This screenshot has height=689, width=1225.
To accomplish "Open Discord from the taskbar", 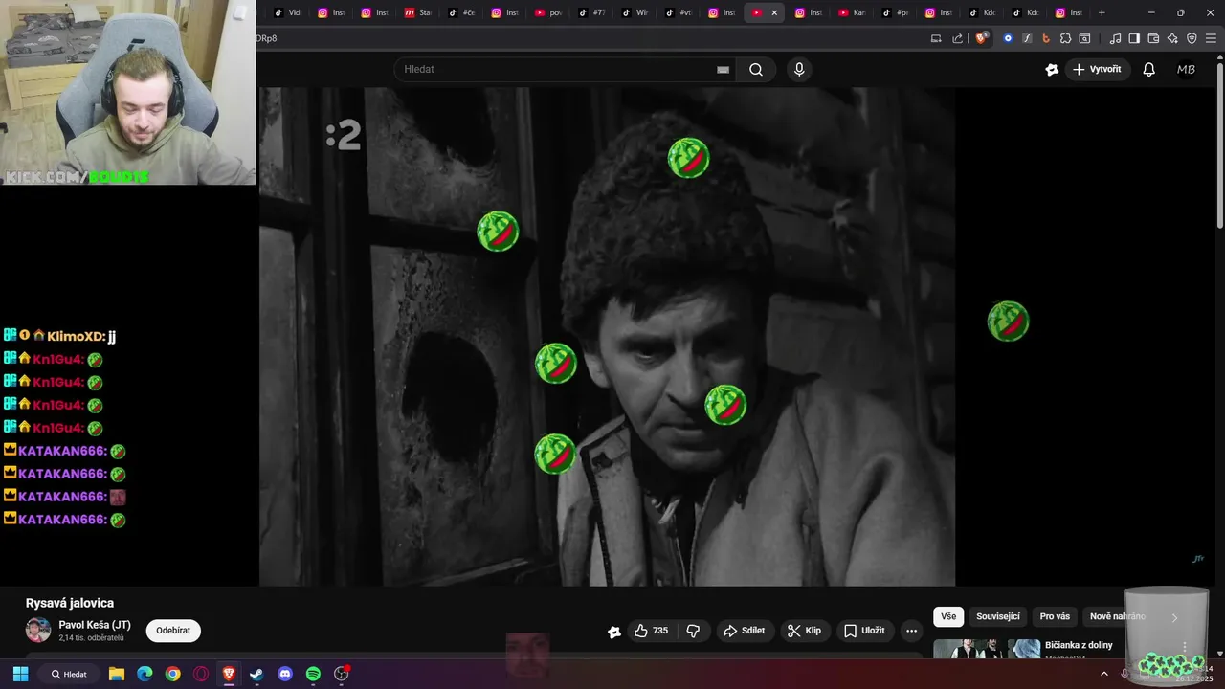I will pyautogui.click(x=285, y=674).
